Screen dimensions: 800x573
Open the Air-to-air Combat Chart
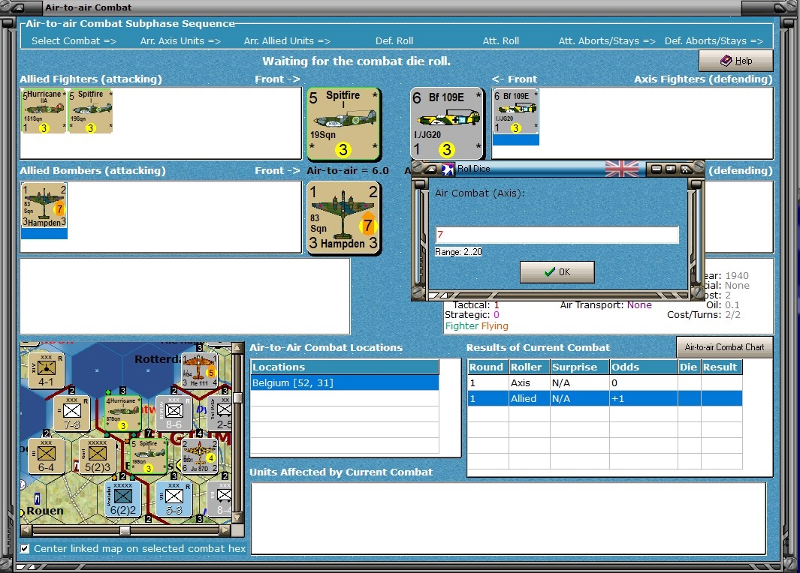[x=724, y=346]
